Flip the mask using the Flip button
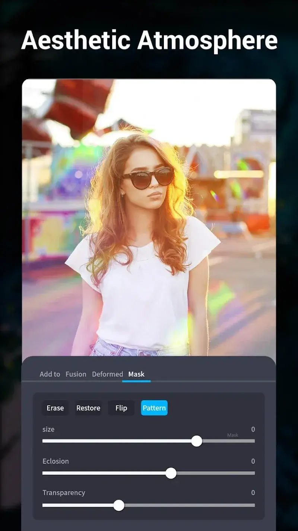This screenshot has width=298, height=531. (x=121, y=408)
